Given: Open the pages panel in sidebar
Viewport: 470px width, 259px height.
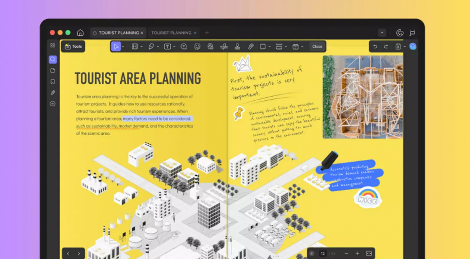Looking at the screenshot, I should click(53, 71).
